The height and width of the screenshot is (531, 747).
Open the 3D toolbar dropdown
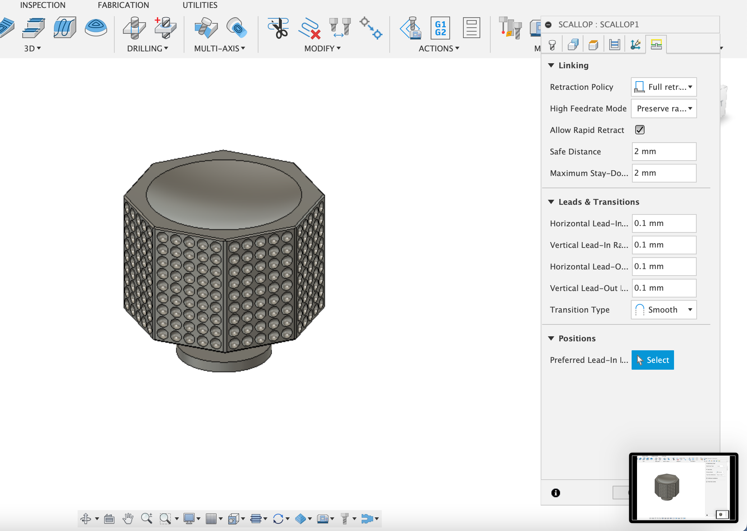(32, 49)
